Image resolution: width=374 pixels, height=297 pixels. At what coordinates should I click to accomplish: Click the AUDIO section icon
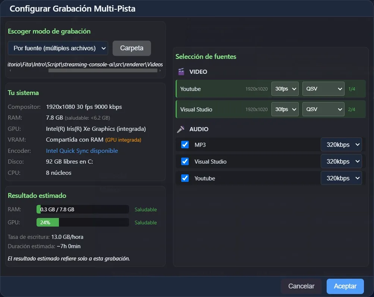pyautogui.click(x=181, y=129)
